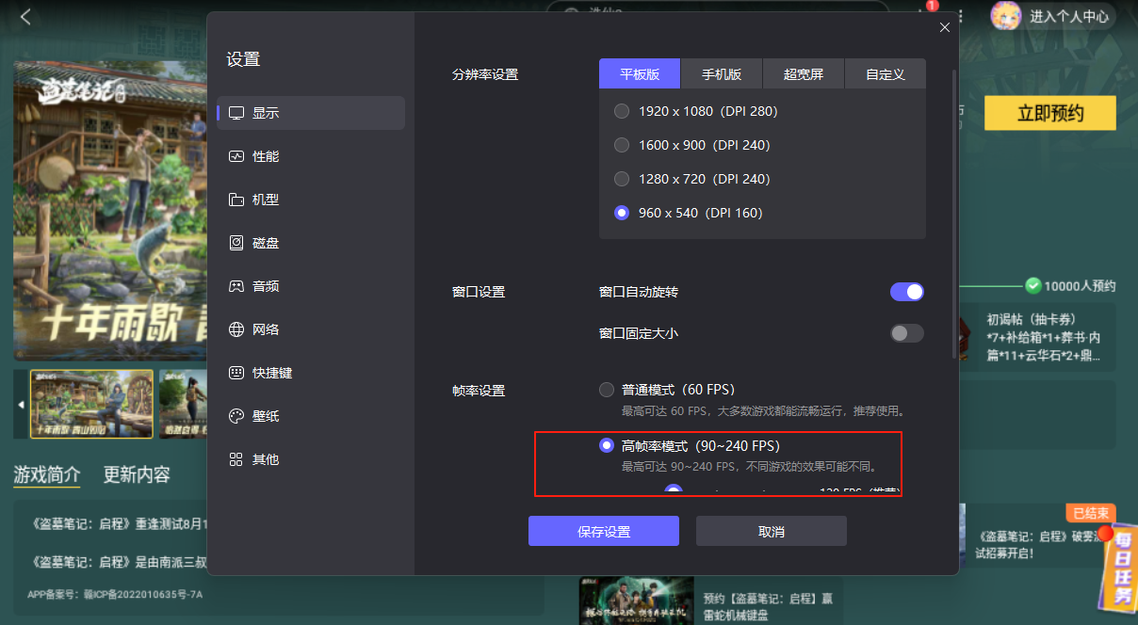Open news item 《盗墓笔记：启程》重逢测试8月1

(120, 523)
